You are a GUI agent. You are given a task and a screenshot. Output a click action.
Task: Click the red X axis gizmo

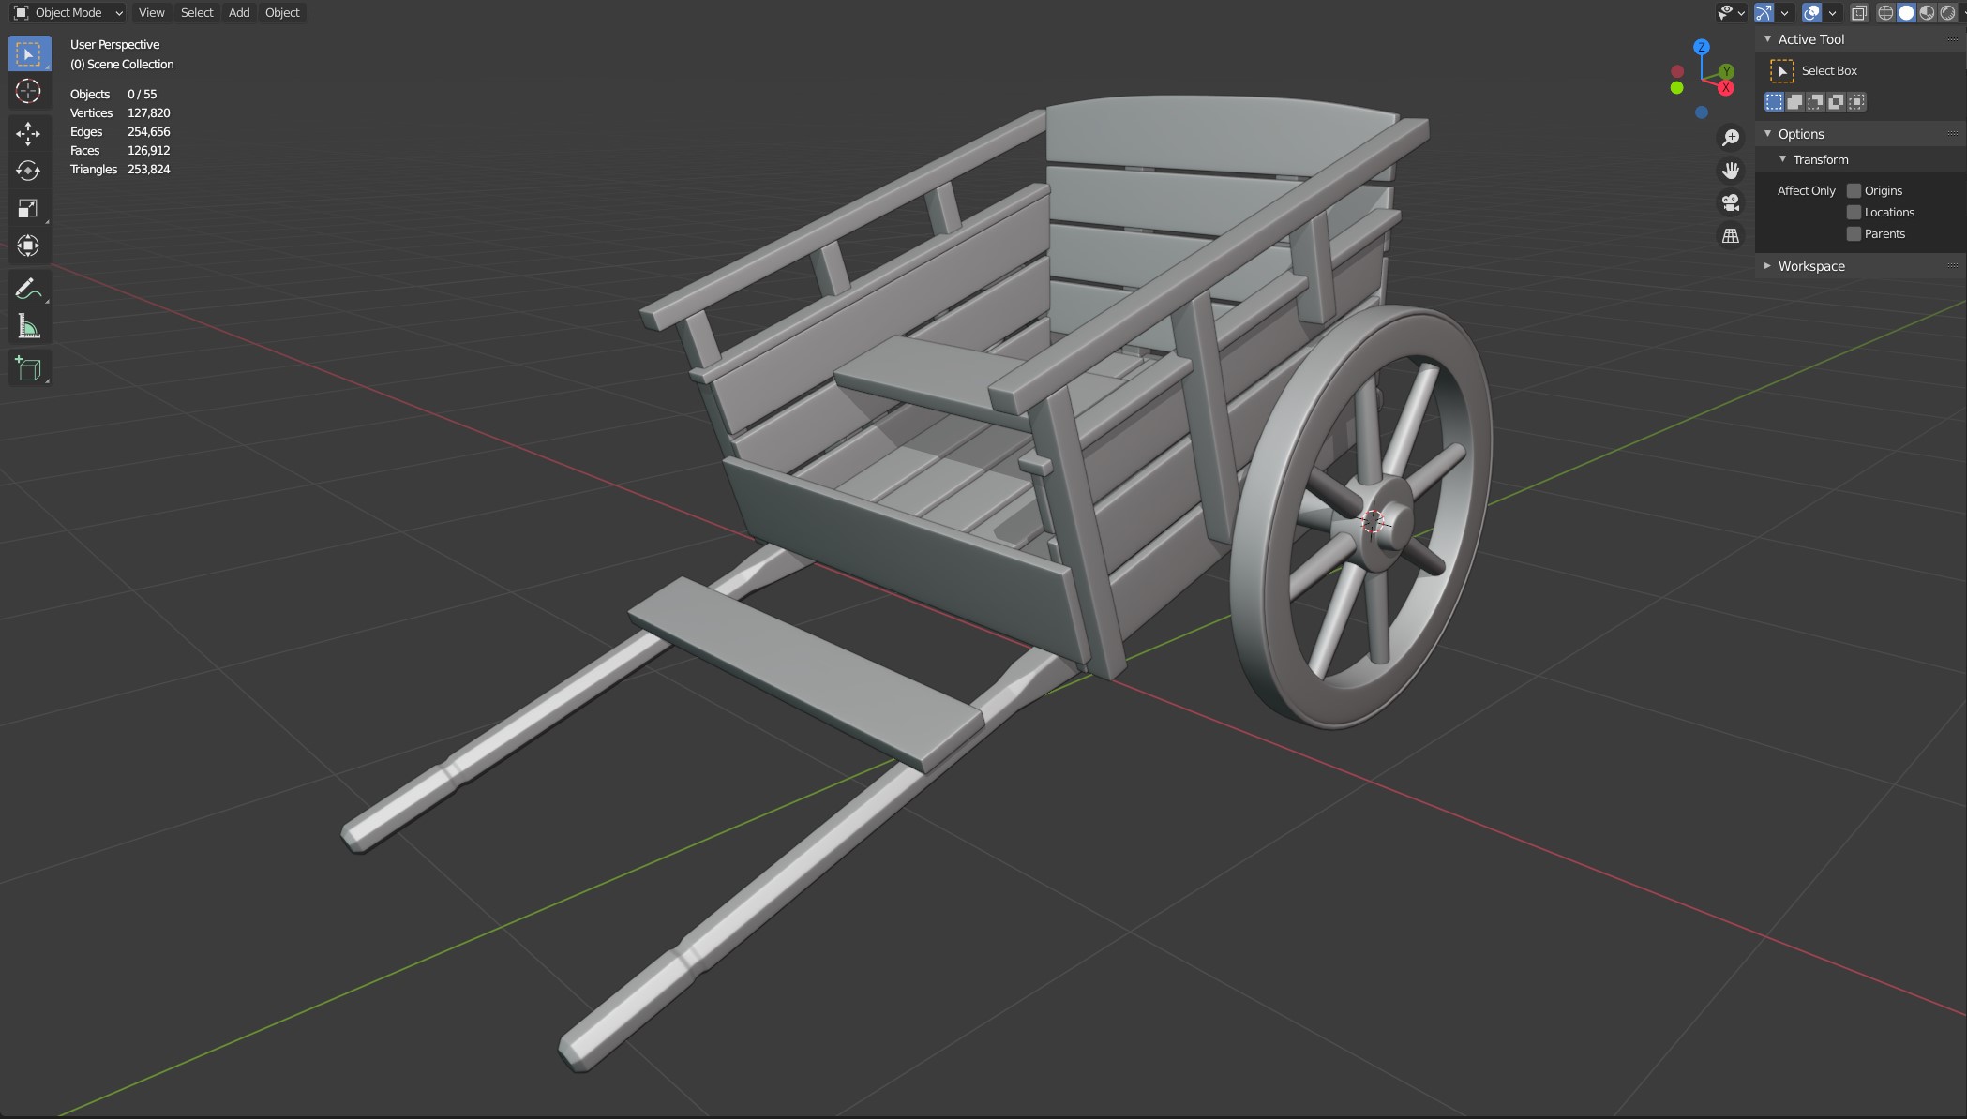pyautogui.click(x=1725, y=88)
